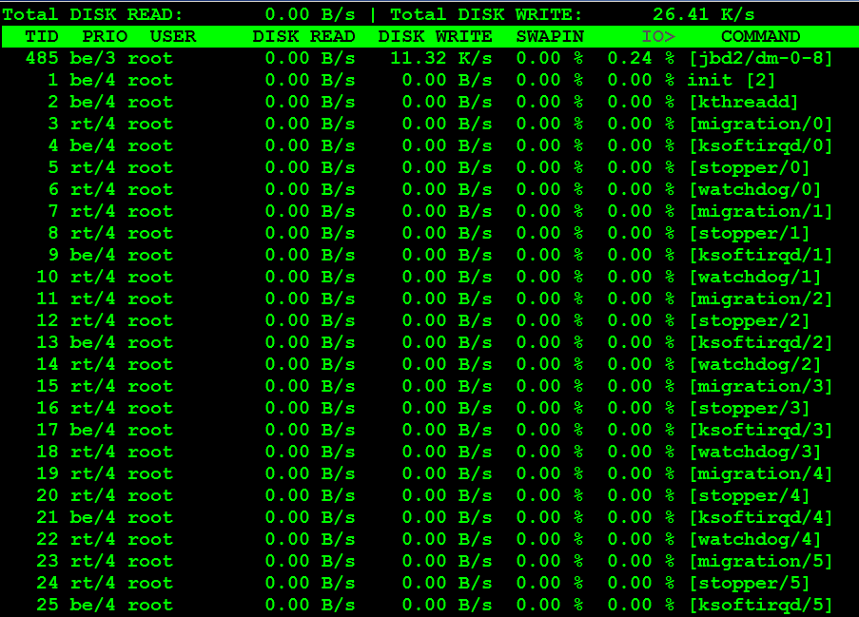Click the 26.41 K/s total write value

pyautogui.click(x=704, y=14)
